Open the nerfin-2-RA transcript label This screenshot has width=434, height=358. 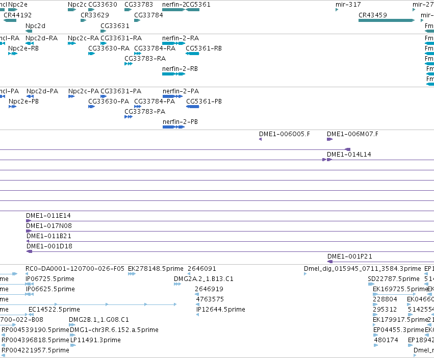(x=181, y=38)
